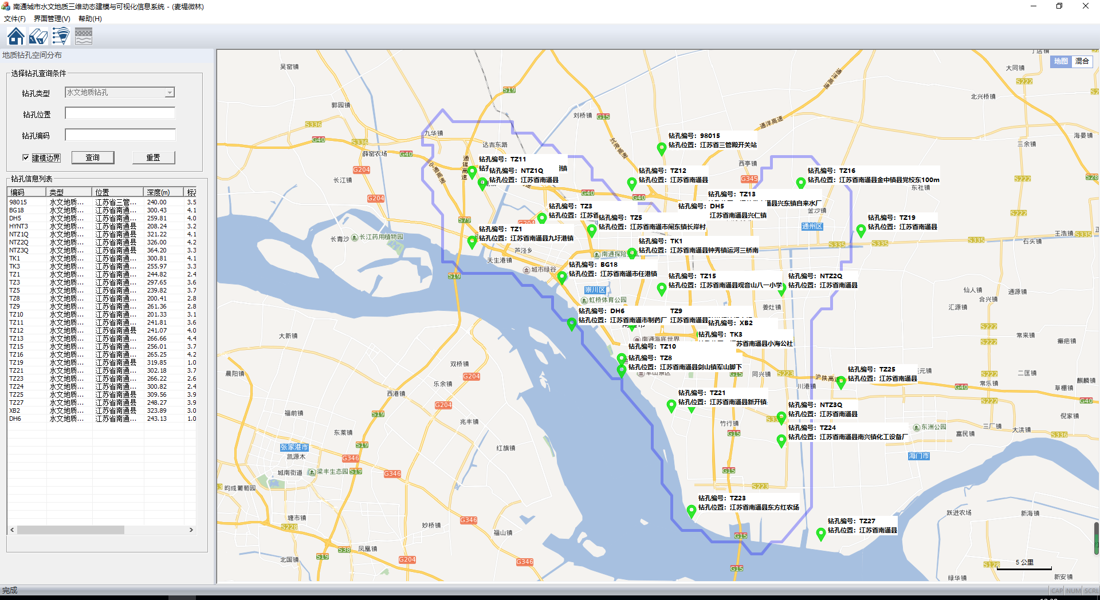The width and height of the screenshot is (1100, 600).
Task: Select the green marker for borehole NTZ3Q
Action: (781, 417)
